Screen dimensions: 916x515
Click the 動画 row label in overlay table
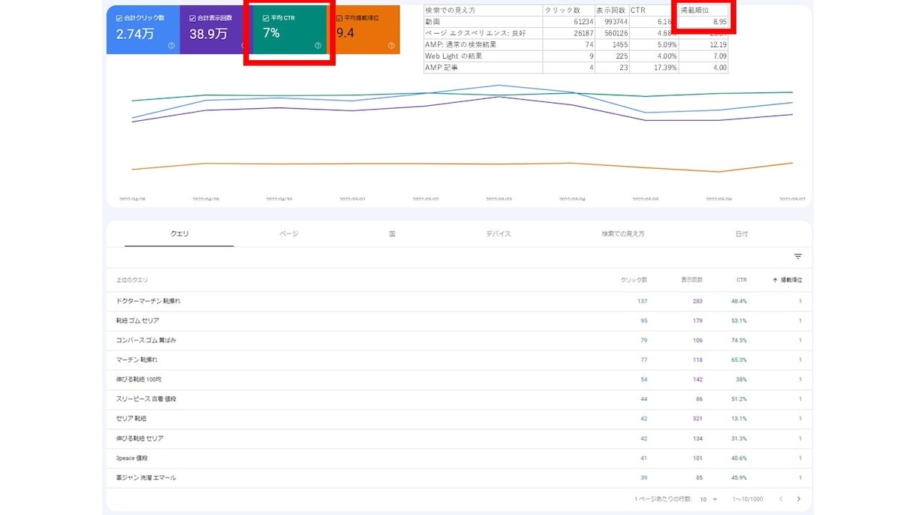[x=432, y=23]
